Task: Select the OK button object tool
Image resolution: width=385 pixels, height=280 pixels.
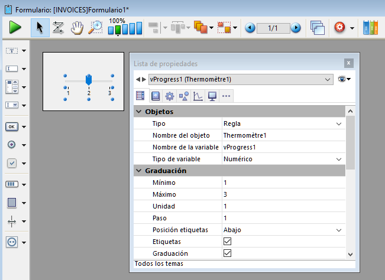Action: point(12,126)
